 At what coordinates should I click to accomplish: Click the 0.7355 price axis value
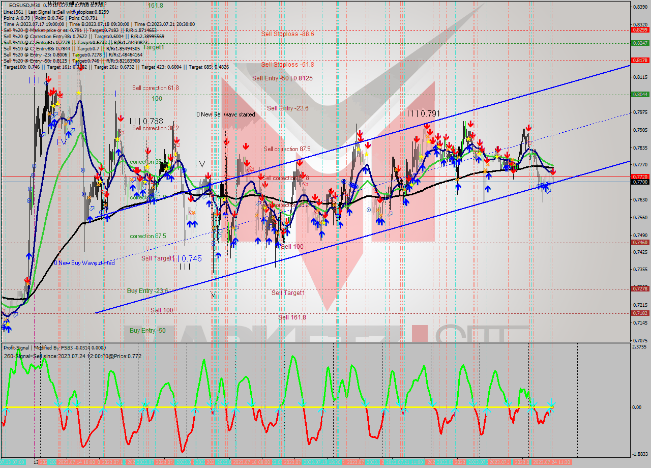[640, 270]
